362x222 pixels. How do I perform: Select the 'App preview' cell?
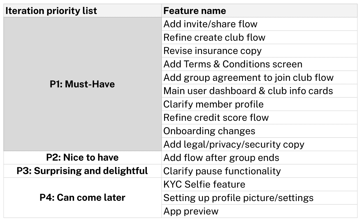[x=259, y=211]
